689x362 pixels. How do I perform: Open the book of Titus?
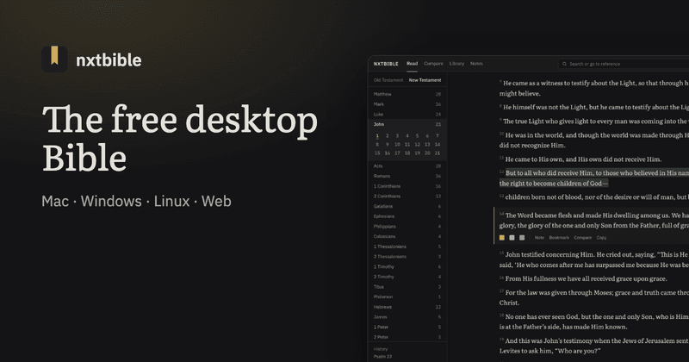tap(407, 287)
